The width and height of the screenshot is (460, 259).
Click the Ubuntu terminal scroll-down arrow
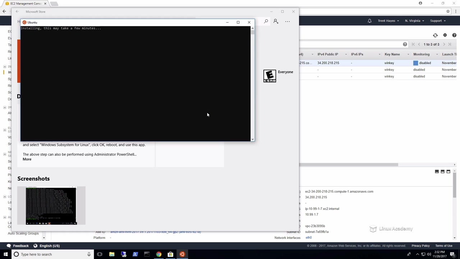[x=253, y=139]
